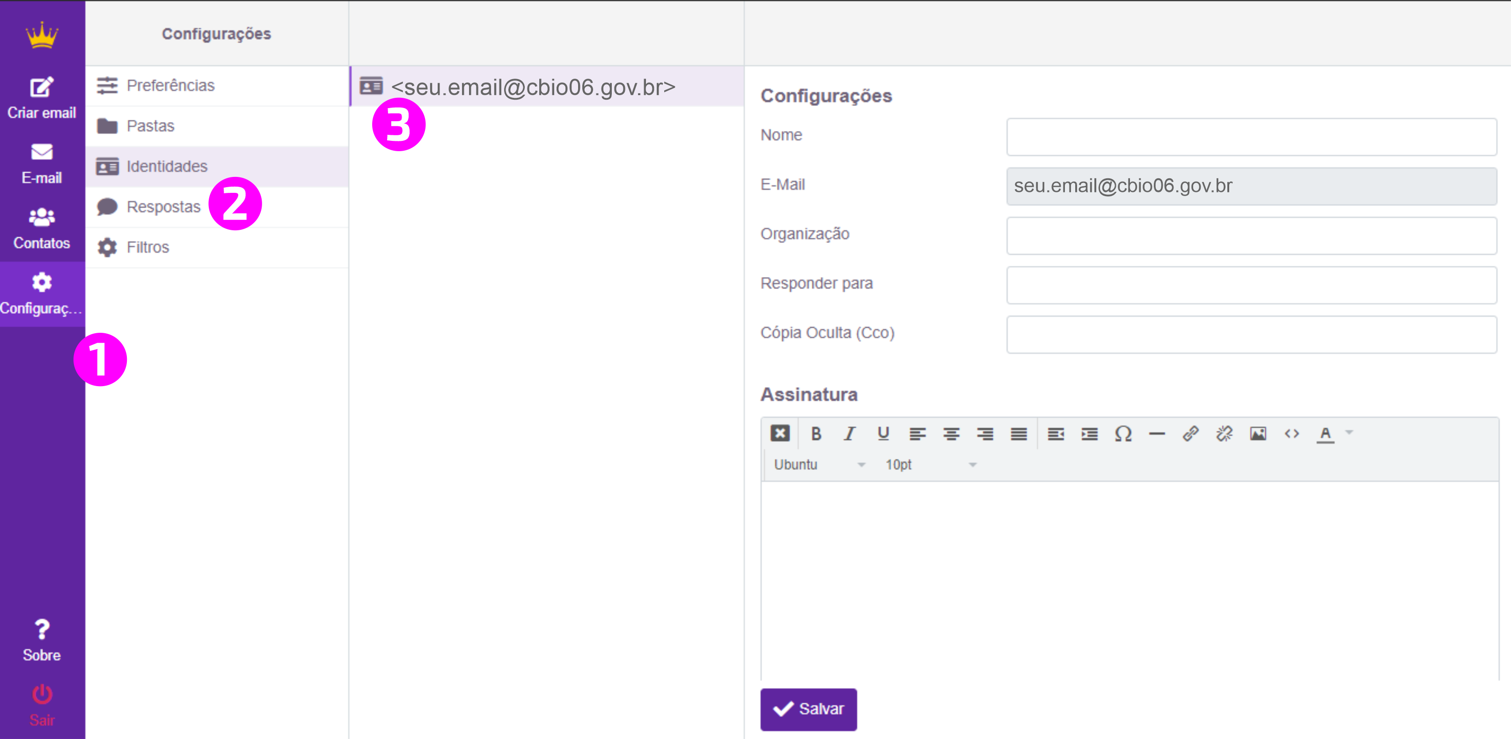Click the close editor toolbar icon

[x=779, y=433]
